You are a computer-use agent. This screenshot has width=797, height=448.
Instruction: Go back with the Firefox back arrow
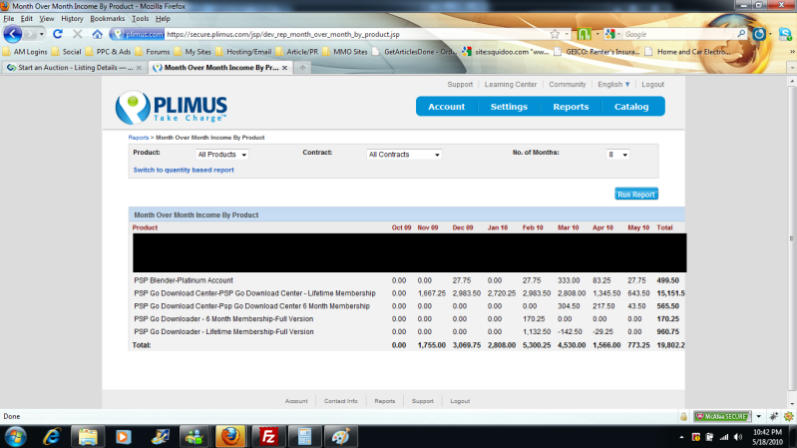click(x=13, y=34)
